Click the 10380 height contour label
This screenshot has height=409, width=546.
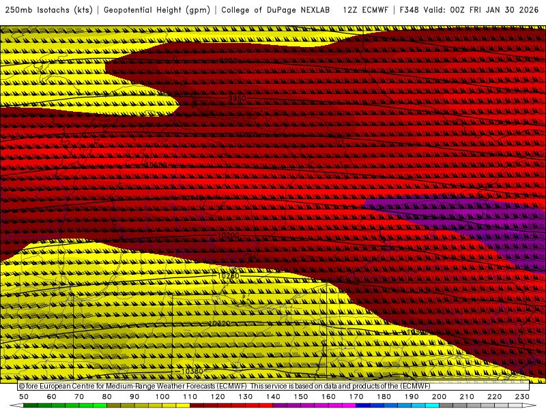[x=192, y=372]
